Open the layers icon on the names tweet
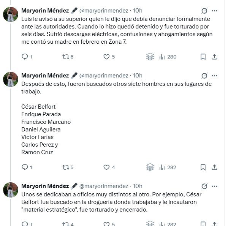This screenshot has height=226, width=228. point(150,167)
